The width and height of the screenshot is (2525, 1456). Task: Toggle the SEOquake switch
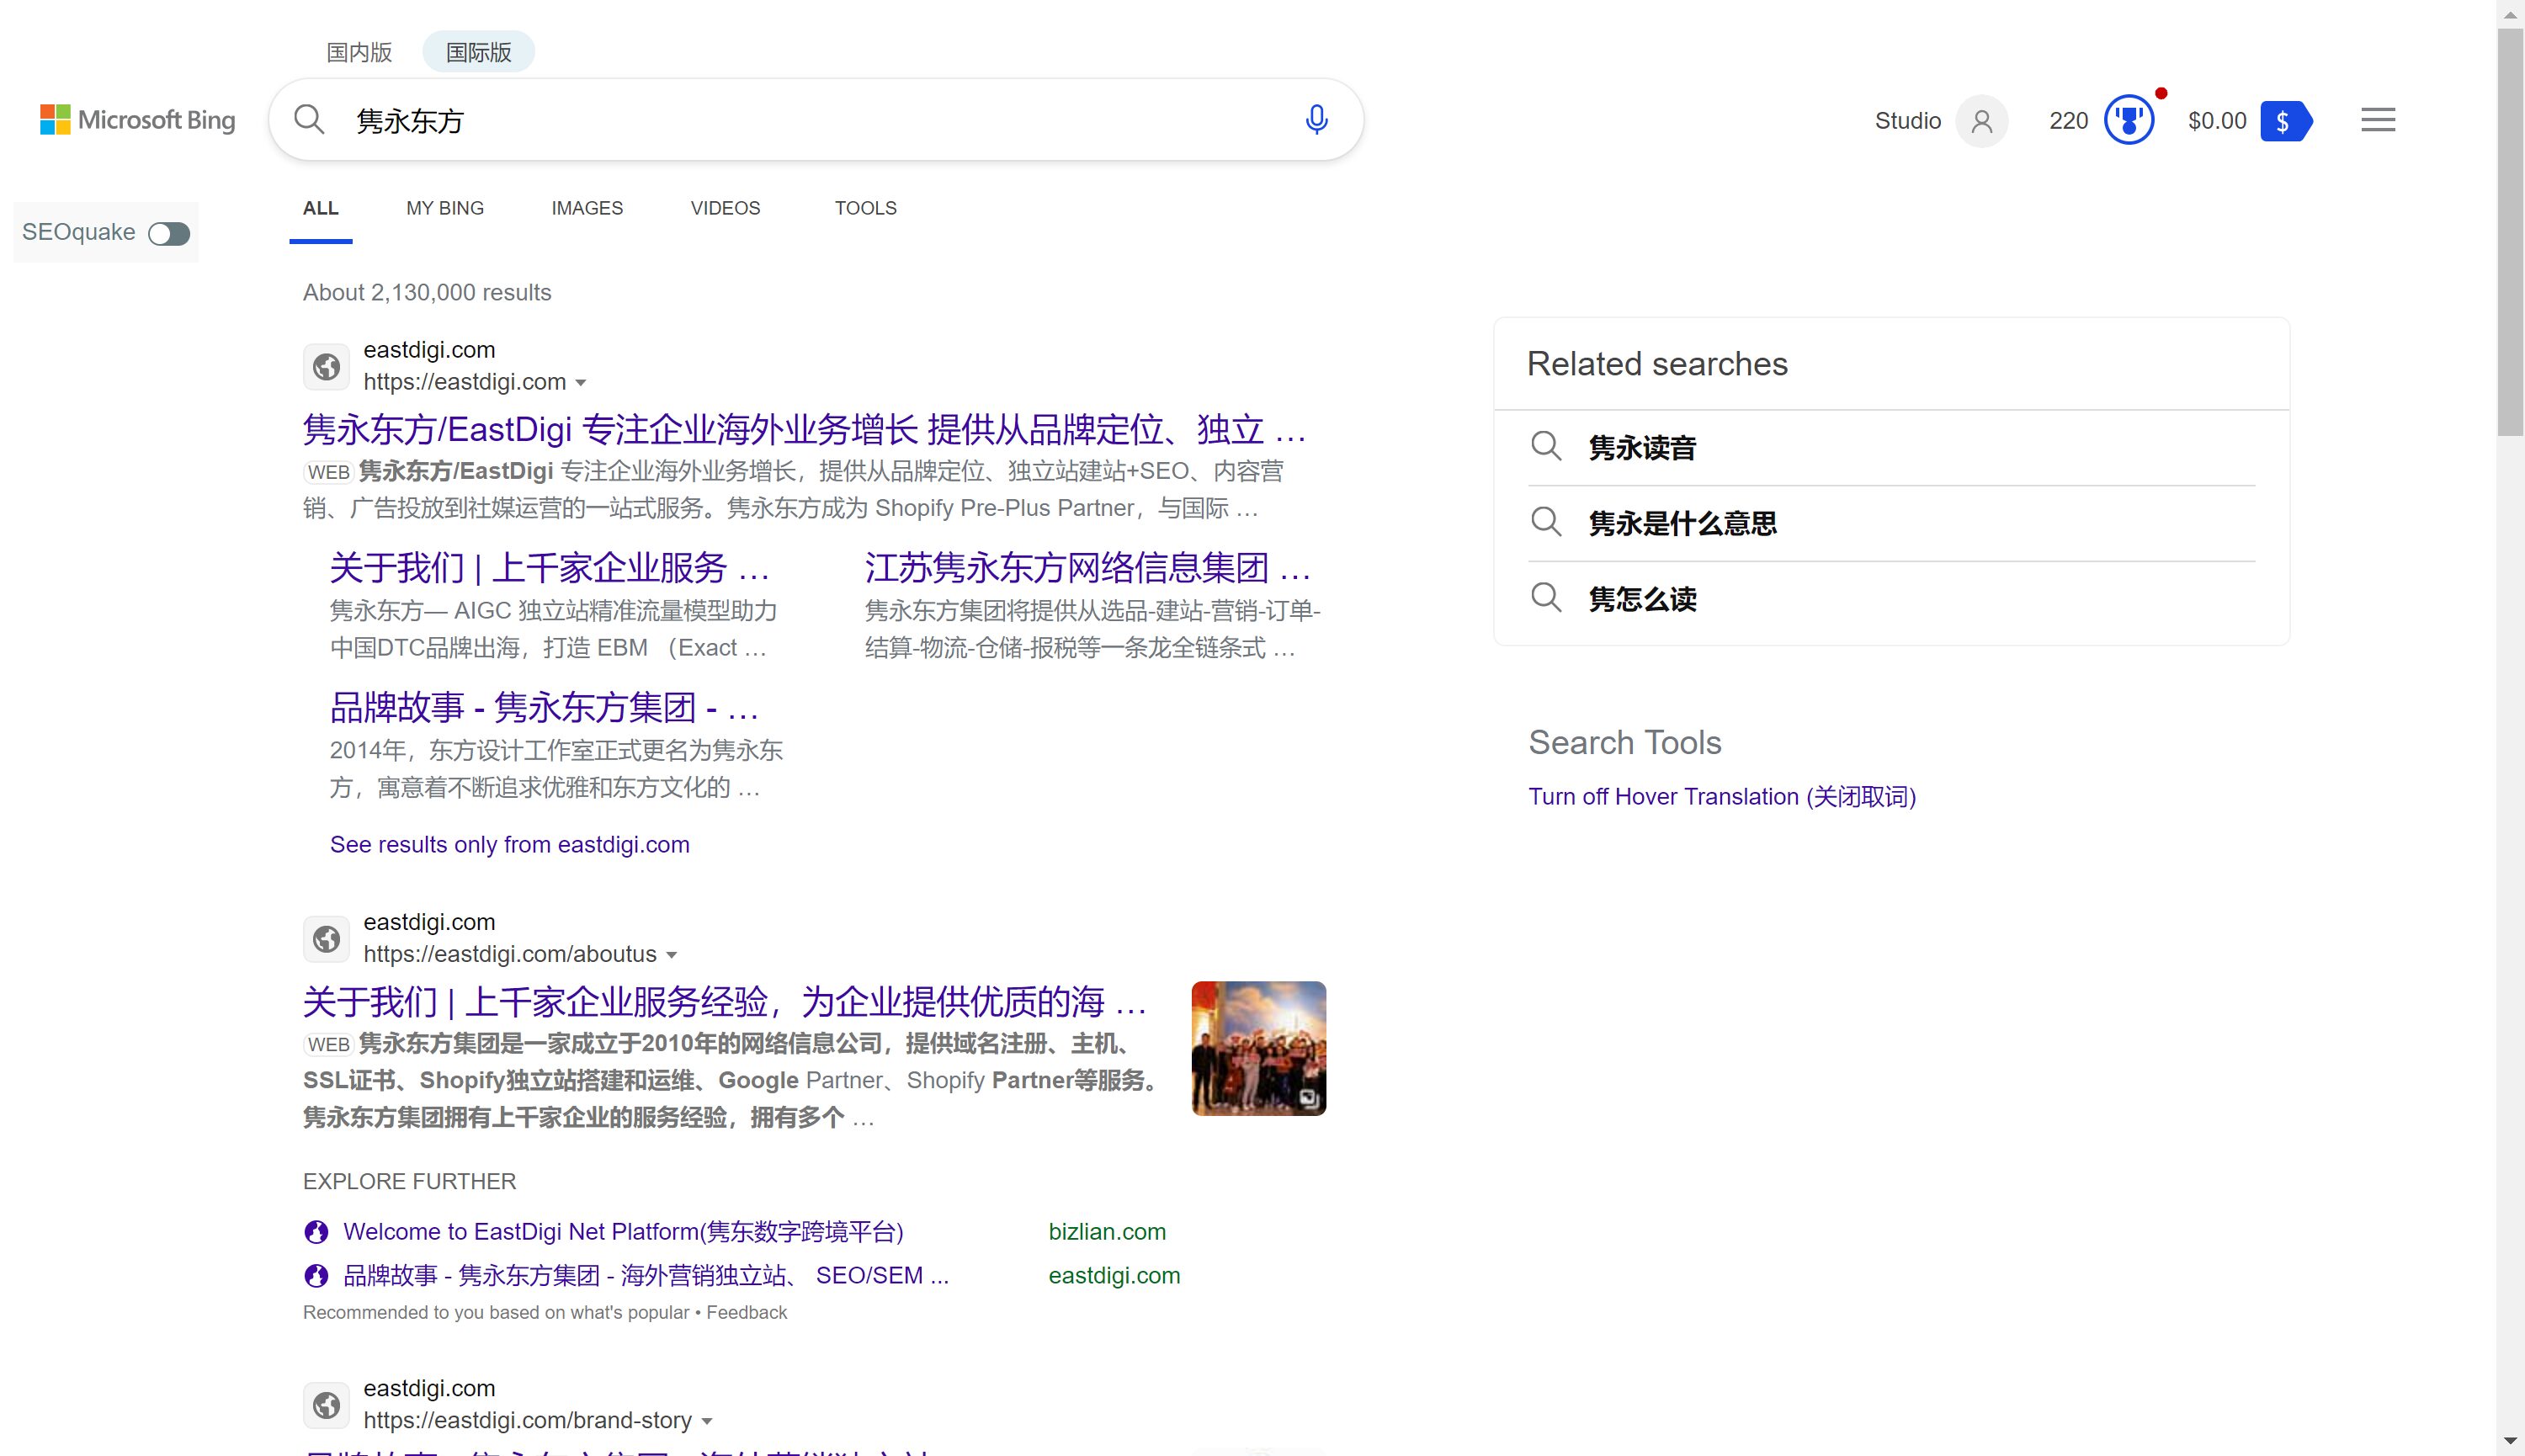point(169,233)
